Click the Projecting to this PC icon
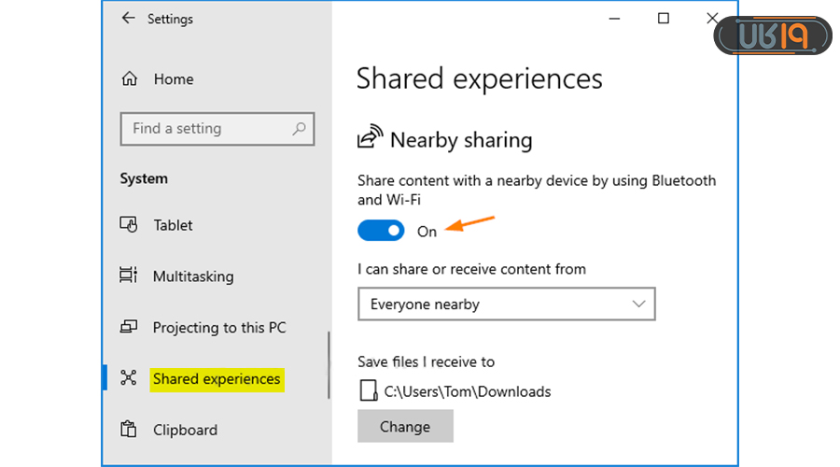Screen dimensions: 840x467 pyautogui.click(x=129, y=328)
